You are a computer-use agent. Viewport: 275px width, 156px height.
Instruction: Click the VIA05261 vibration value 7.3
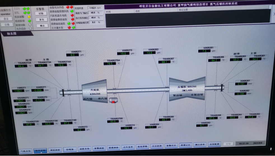[204, 51]
